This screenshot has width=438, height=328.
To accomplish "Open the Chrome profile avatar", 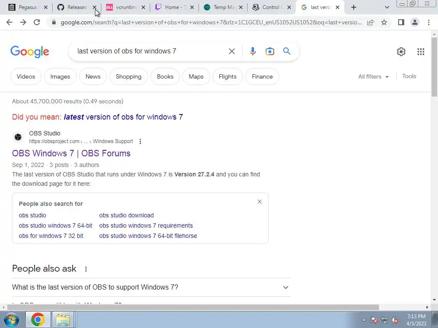I will [415, 22].
